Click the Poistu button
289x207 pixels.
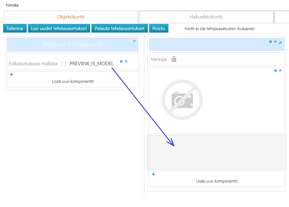159,29
